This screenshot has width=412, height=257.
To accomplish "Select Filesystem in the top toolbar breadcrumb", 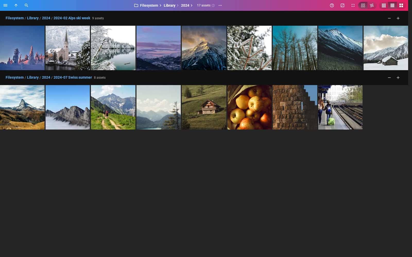I will (149, 5).
